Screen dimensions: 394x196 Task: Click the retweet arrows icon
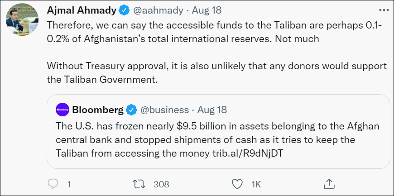138,184
